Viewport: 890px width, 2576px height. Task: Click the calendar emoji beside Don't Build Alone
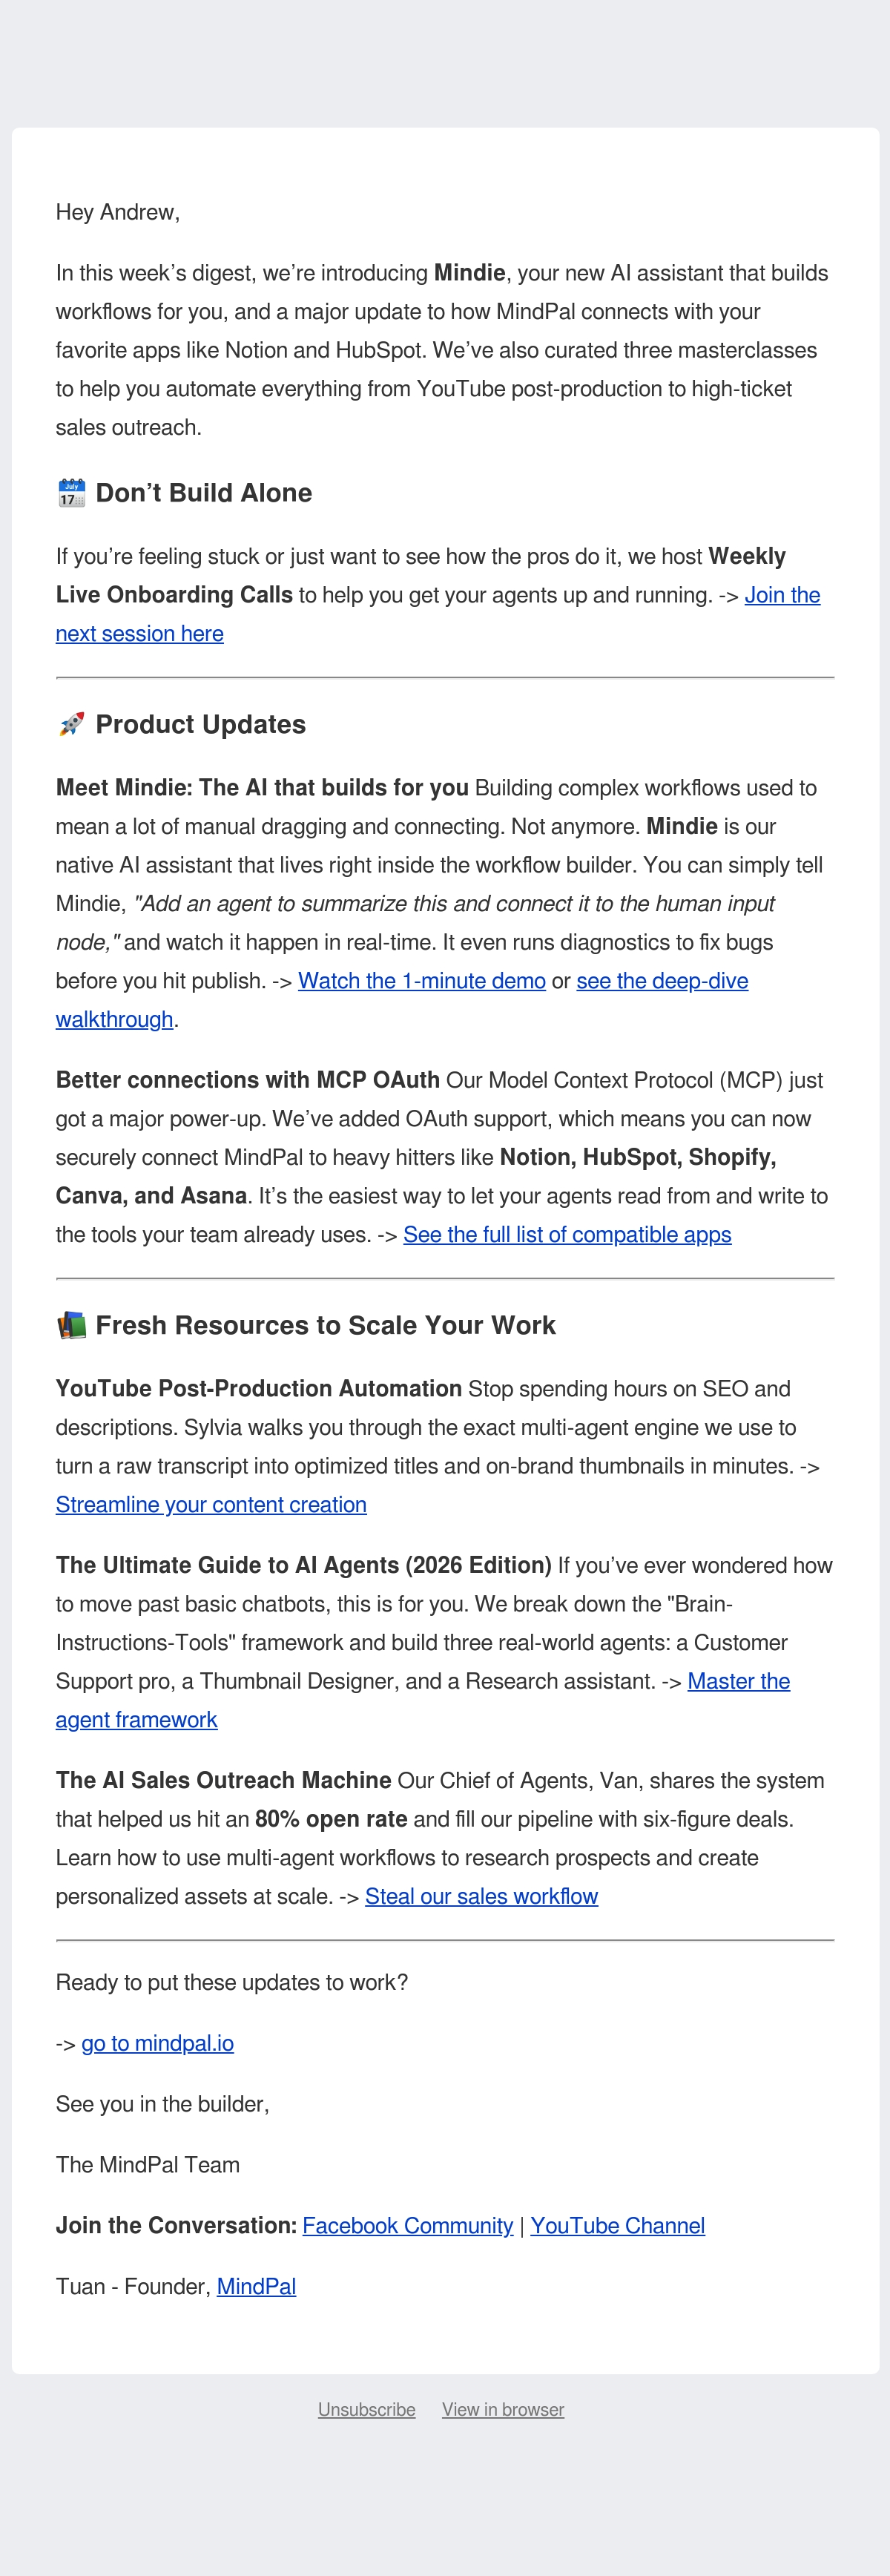tap(71, 493)
